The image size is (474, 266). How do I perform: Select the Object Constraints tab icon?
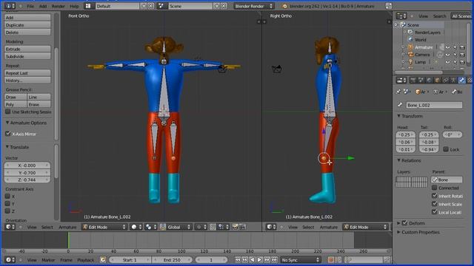tap(445, 80)
